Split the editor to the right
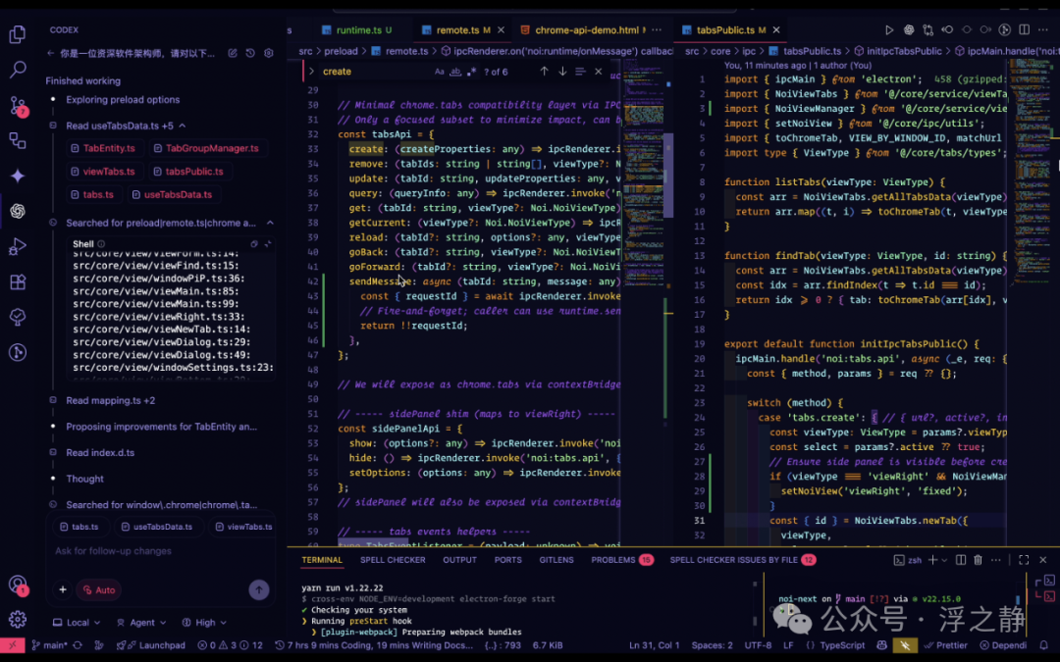This screenshot has height=662, width=1060. point(1024,29)
